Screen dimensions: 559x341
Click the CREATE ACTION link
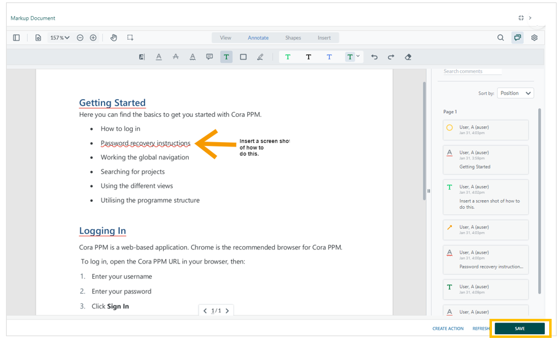pos(448,329)
